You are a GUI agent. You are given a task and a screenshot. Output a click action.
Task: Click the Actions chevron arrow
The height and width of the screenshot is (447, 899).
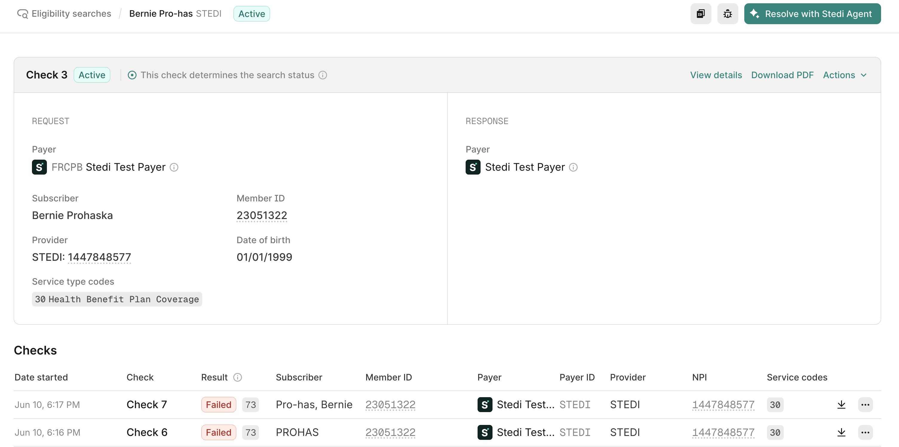coord(863,75)
